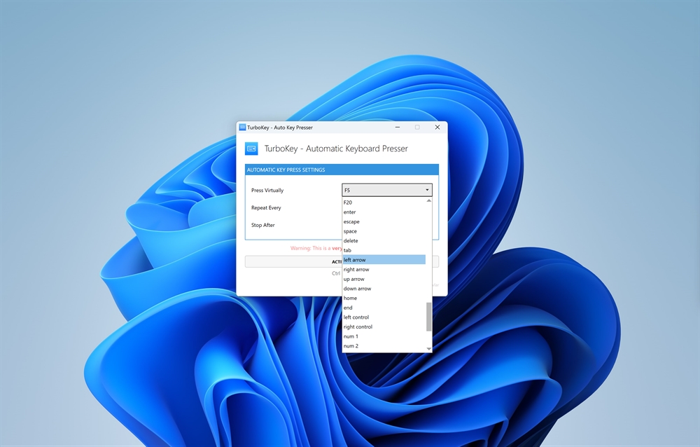Pick home key in dropdown list
The width and height of the screenshot is (700, 447).
(384, 298)
